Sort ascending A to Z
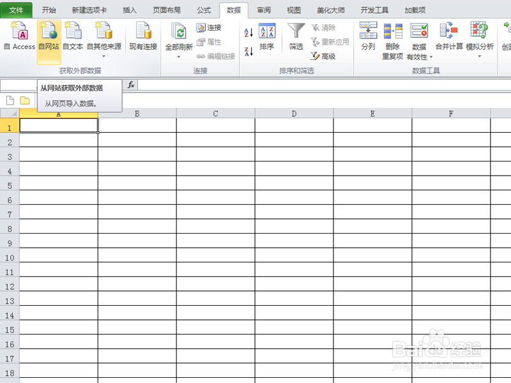Image resolution: width=511 pixels, height=383 pixels. (248, 33)
